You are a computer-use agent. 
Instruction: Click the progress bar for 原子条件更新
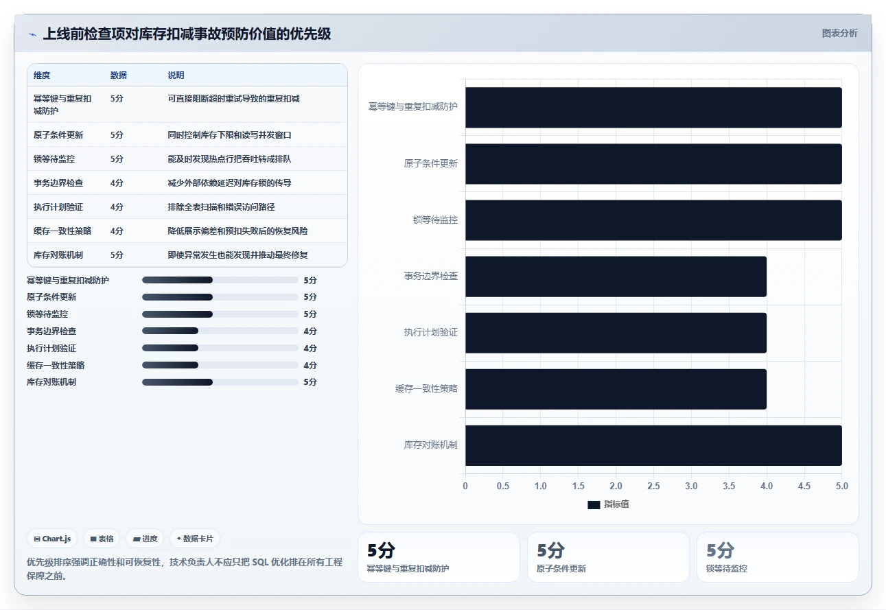pos(220,297)
